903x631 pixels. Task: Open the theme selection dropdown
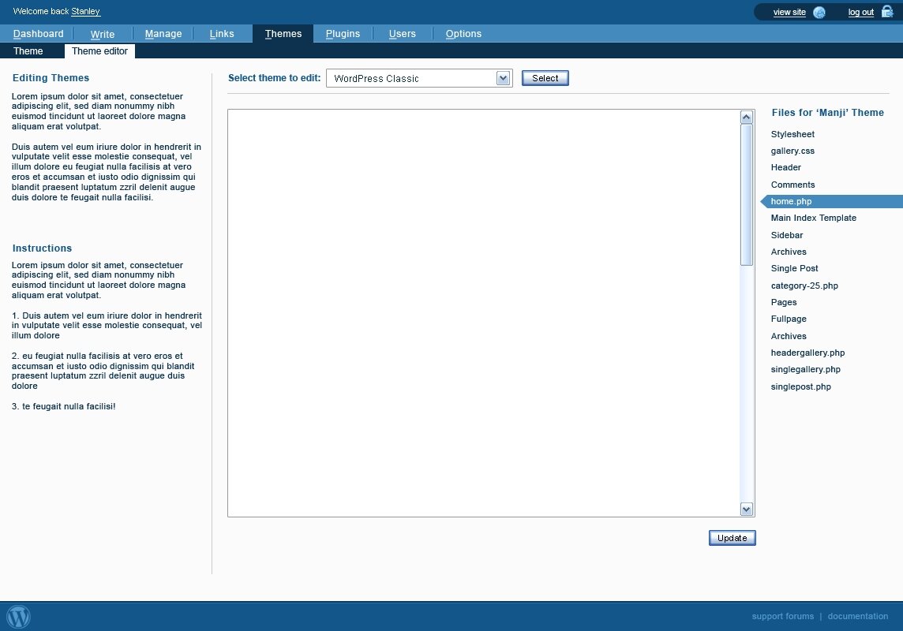pyautogui.click(x=503, y=78)
